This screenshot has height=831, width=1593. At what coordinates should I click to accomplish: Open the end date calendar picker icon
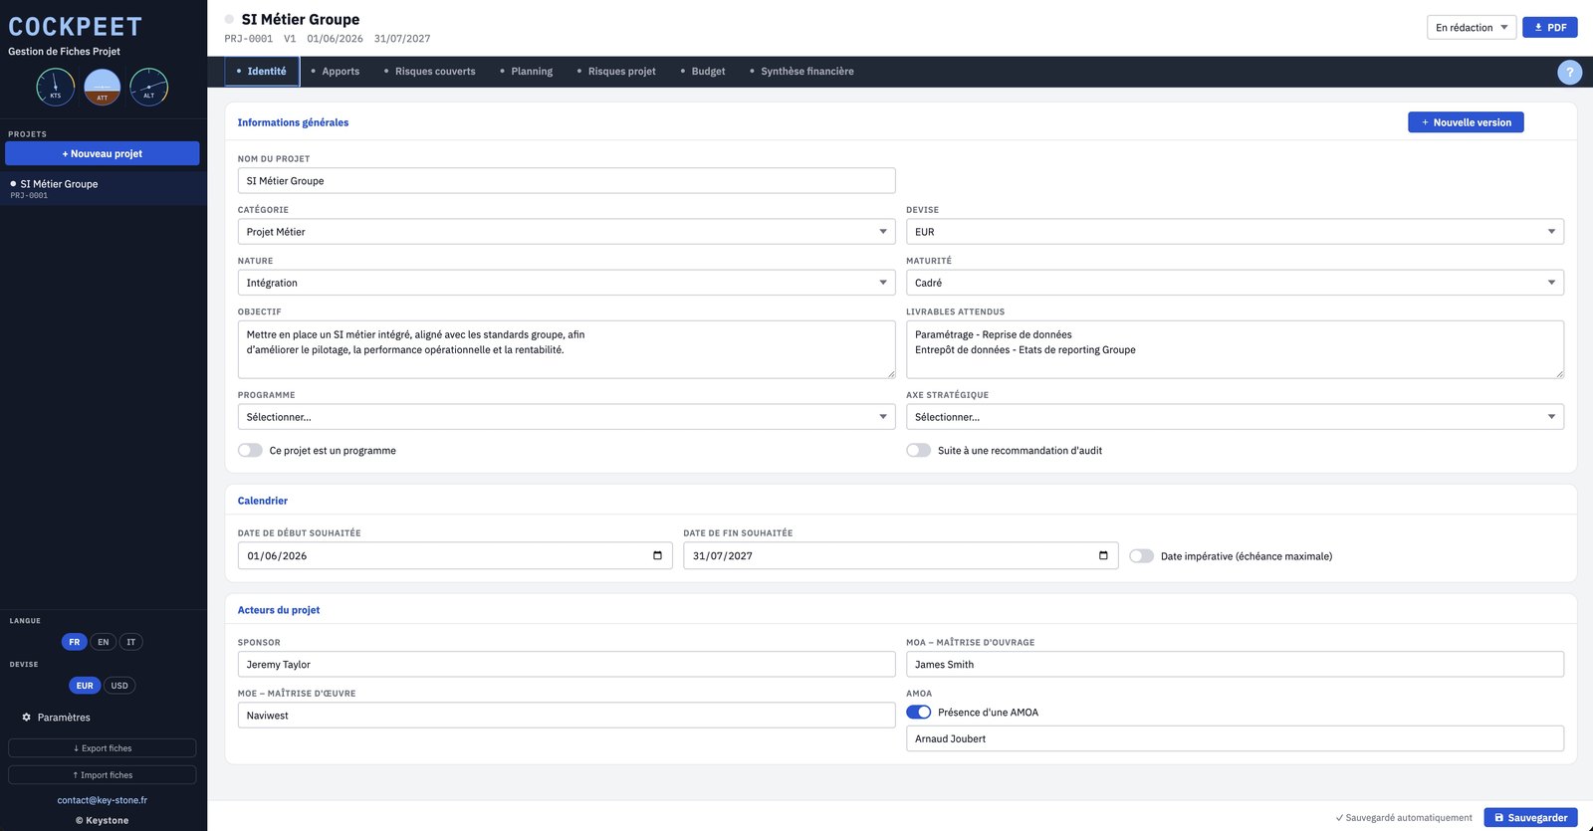click(1103, 555)
